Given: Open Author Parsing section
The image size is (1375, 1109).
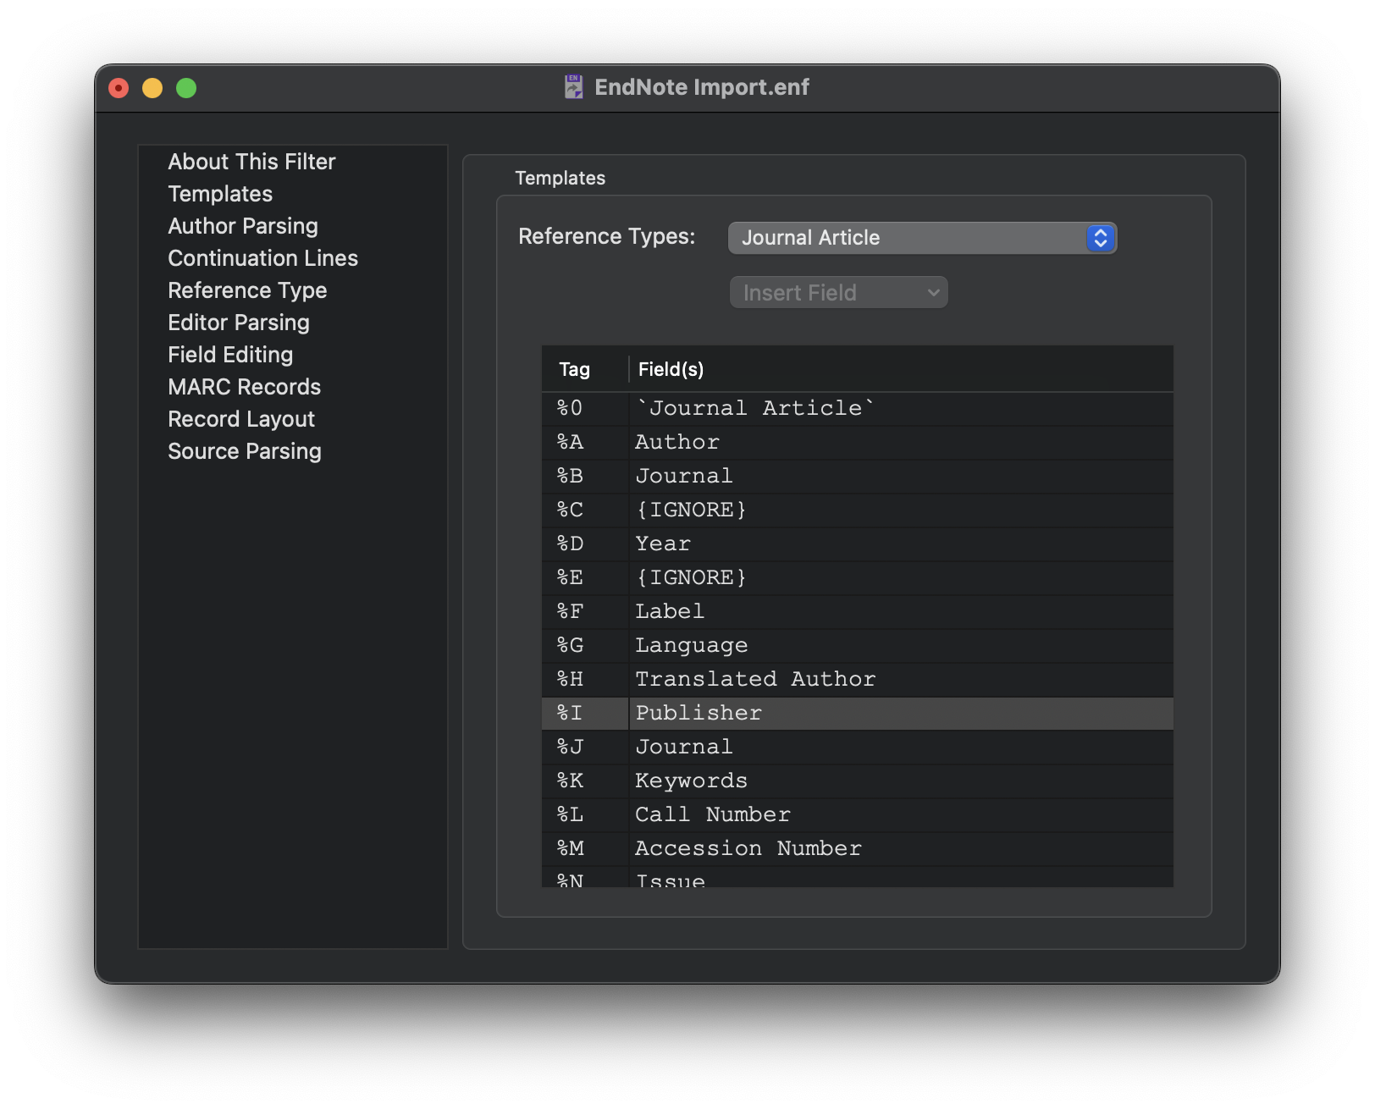Looking at the screenshot, I should point(243,226).
